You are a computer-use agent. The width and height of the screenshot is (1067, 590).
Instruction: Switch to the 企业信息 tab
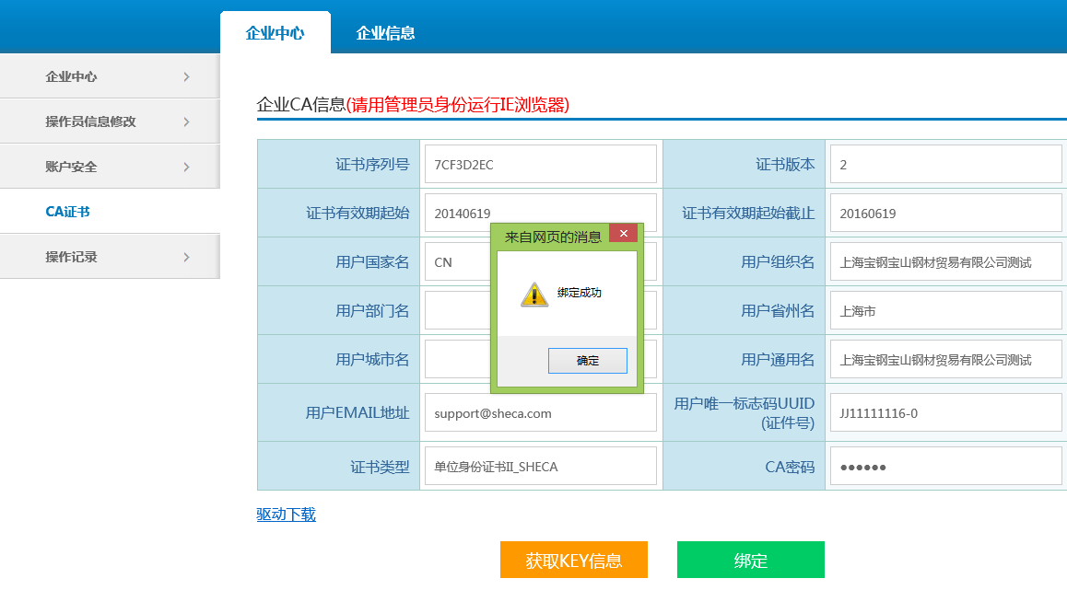(385, 33)
